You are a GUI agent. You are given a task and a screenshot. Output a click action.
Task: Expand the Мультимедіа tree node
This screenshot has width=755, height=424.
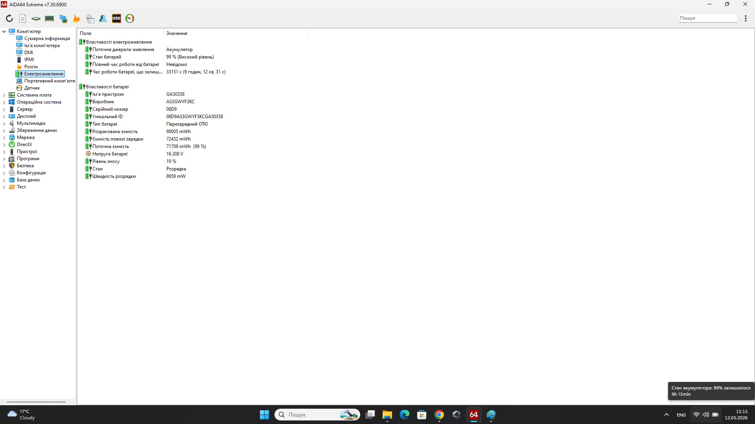pos(4,123)
